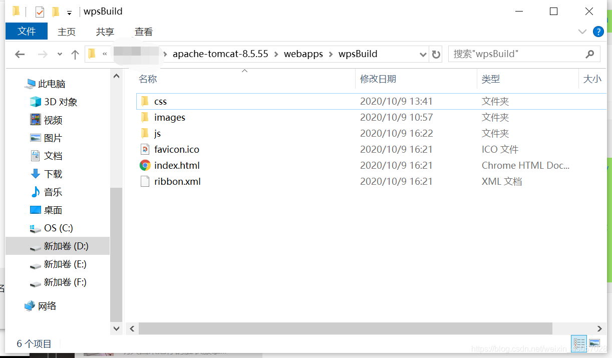
Task: Open 网络 in the navigation pane
Action: [47, 306]
